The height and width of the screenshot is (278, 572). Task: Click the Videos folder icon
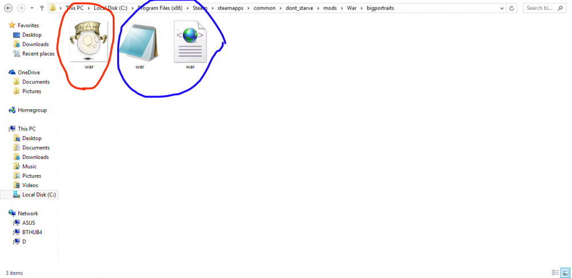point(16,185)
